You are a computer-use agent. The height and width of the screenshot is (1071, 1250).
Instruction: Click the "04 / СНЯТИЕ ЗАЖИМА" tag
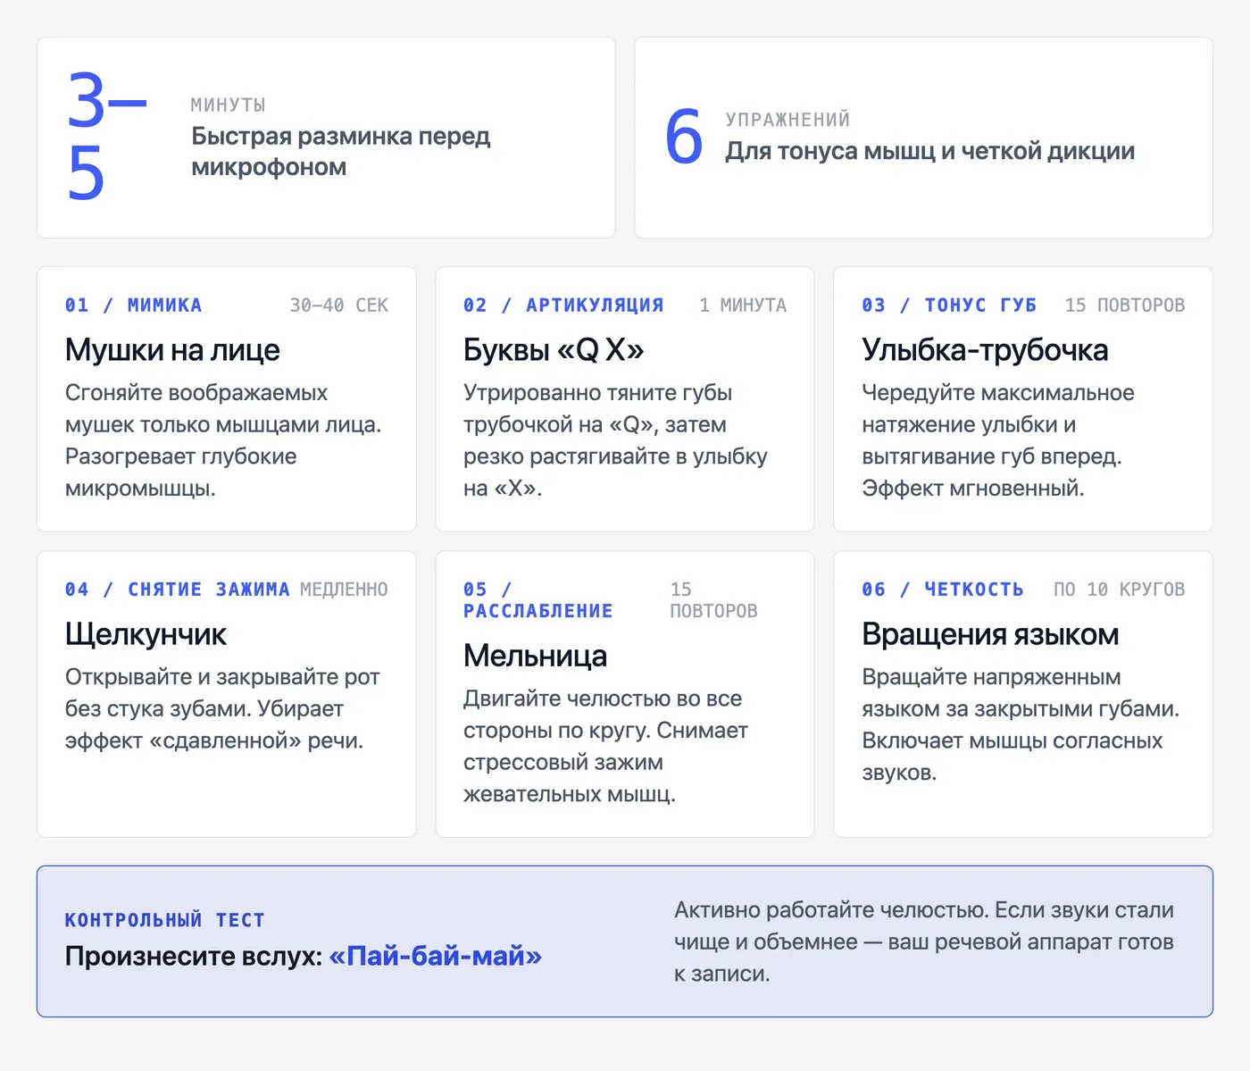tap(177, 590)
